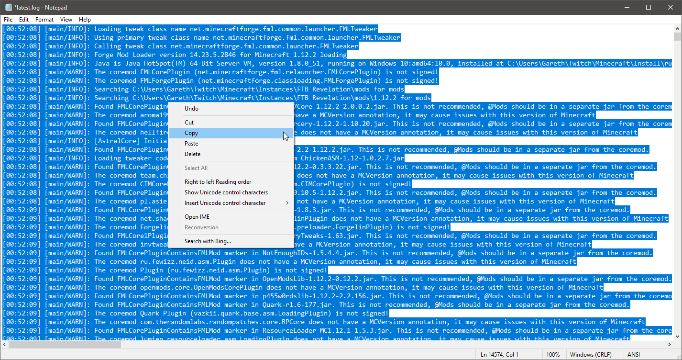Image resolution: width=682 pixels, height=360 pixels.
Task: Open the File menu
Action: click(x=8, y=20)
